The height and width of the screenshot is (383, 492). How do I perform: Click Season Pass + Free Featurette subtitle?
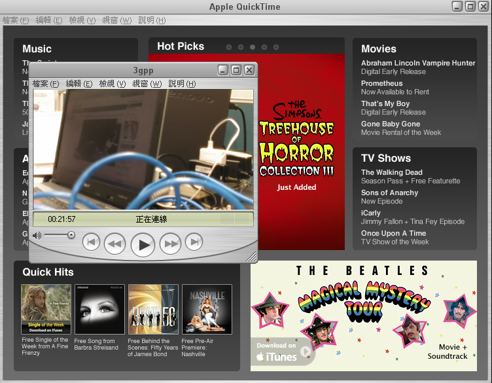[x=410, y=181]
